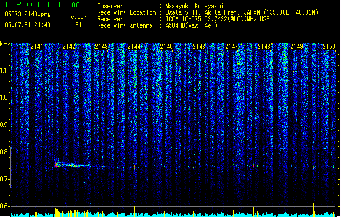The width and height of the screenshot is (341, 217).
Task: Click the Receiving Location label
Action: pyautogui.click(x=126, y=12)
